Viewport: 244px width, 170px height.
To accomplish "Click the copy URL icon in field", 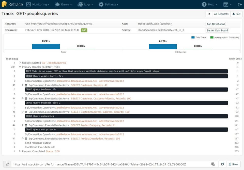I will pyautogui.click(x=213, y=164).
